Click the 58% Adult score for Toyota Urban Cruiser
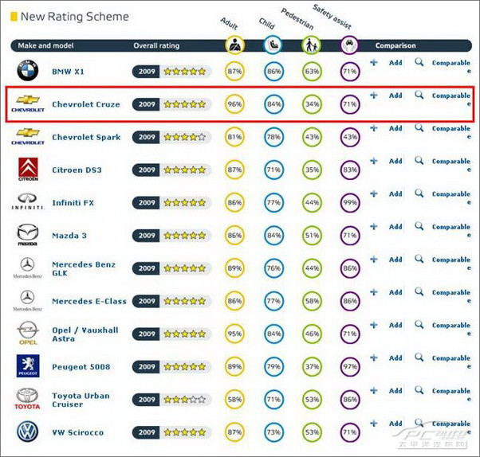This screenshot has height=457, width=480. pos(234,399)
